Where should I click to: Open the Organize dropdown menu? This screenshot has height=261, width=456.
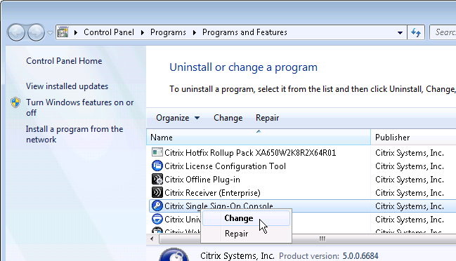[x=178, y=118]
